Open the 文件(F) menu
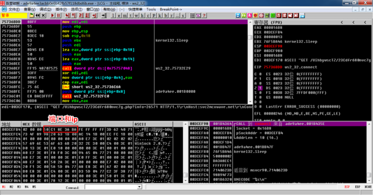373x195 pixels. (14, 9)
